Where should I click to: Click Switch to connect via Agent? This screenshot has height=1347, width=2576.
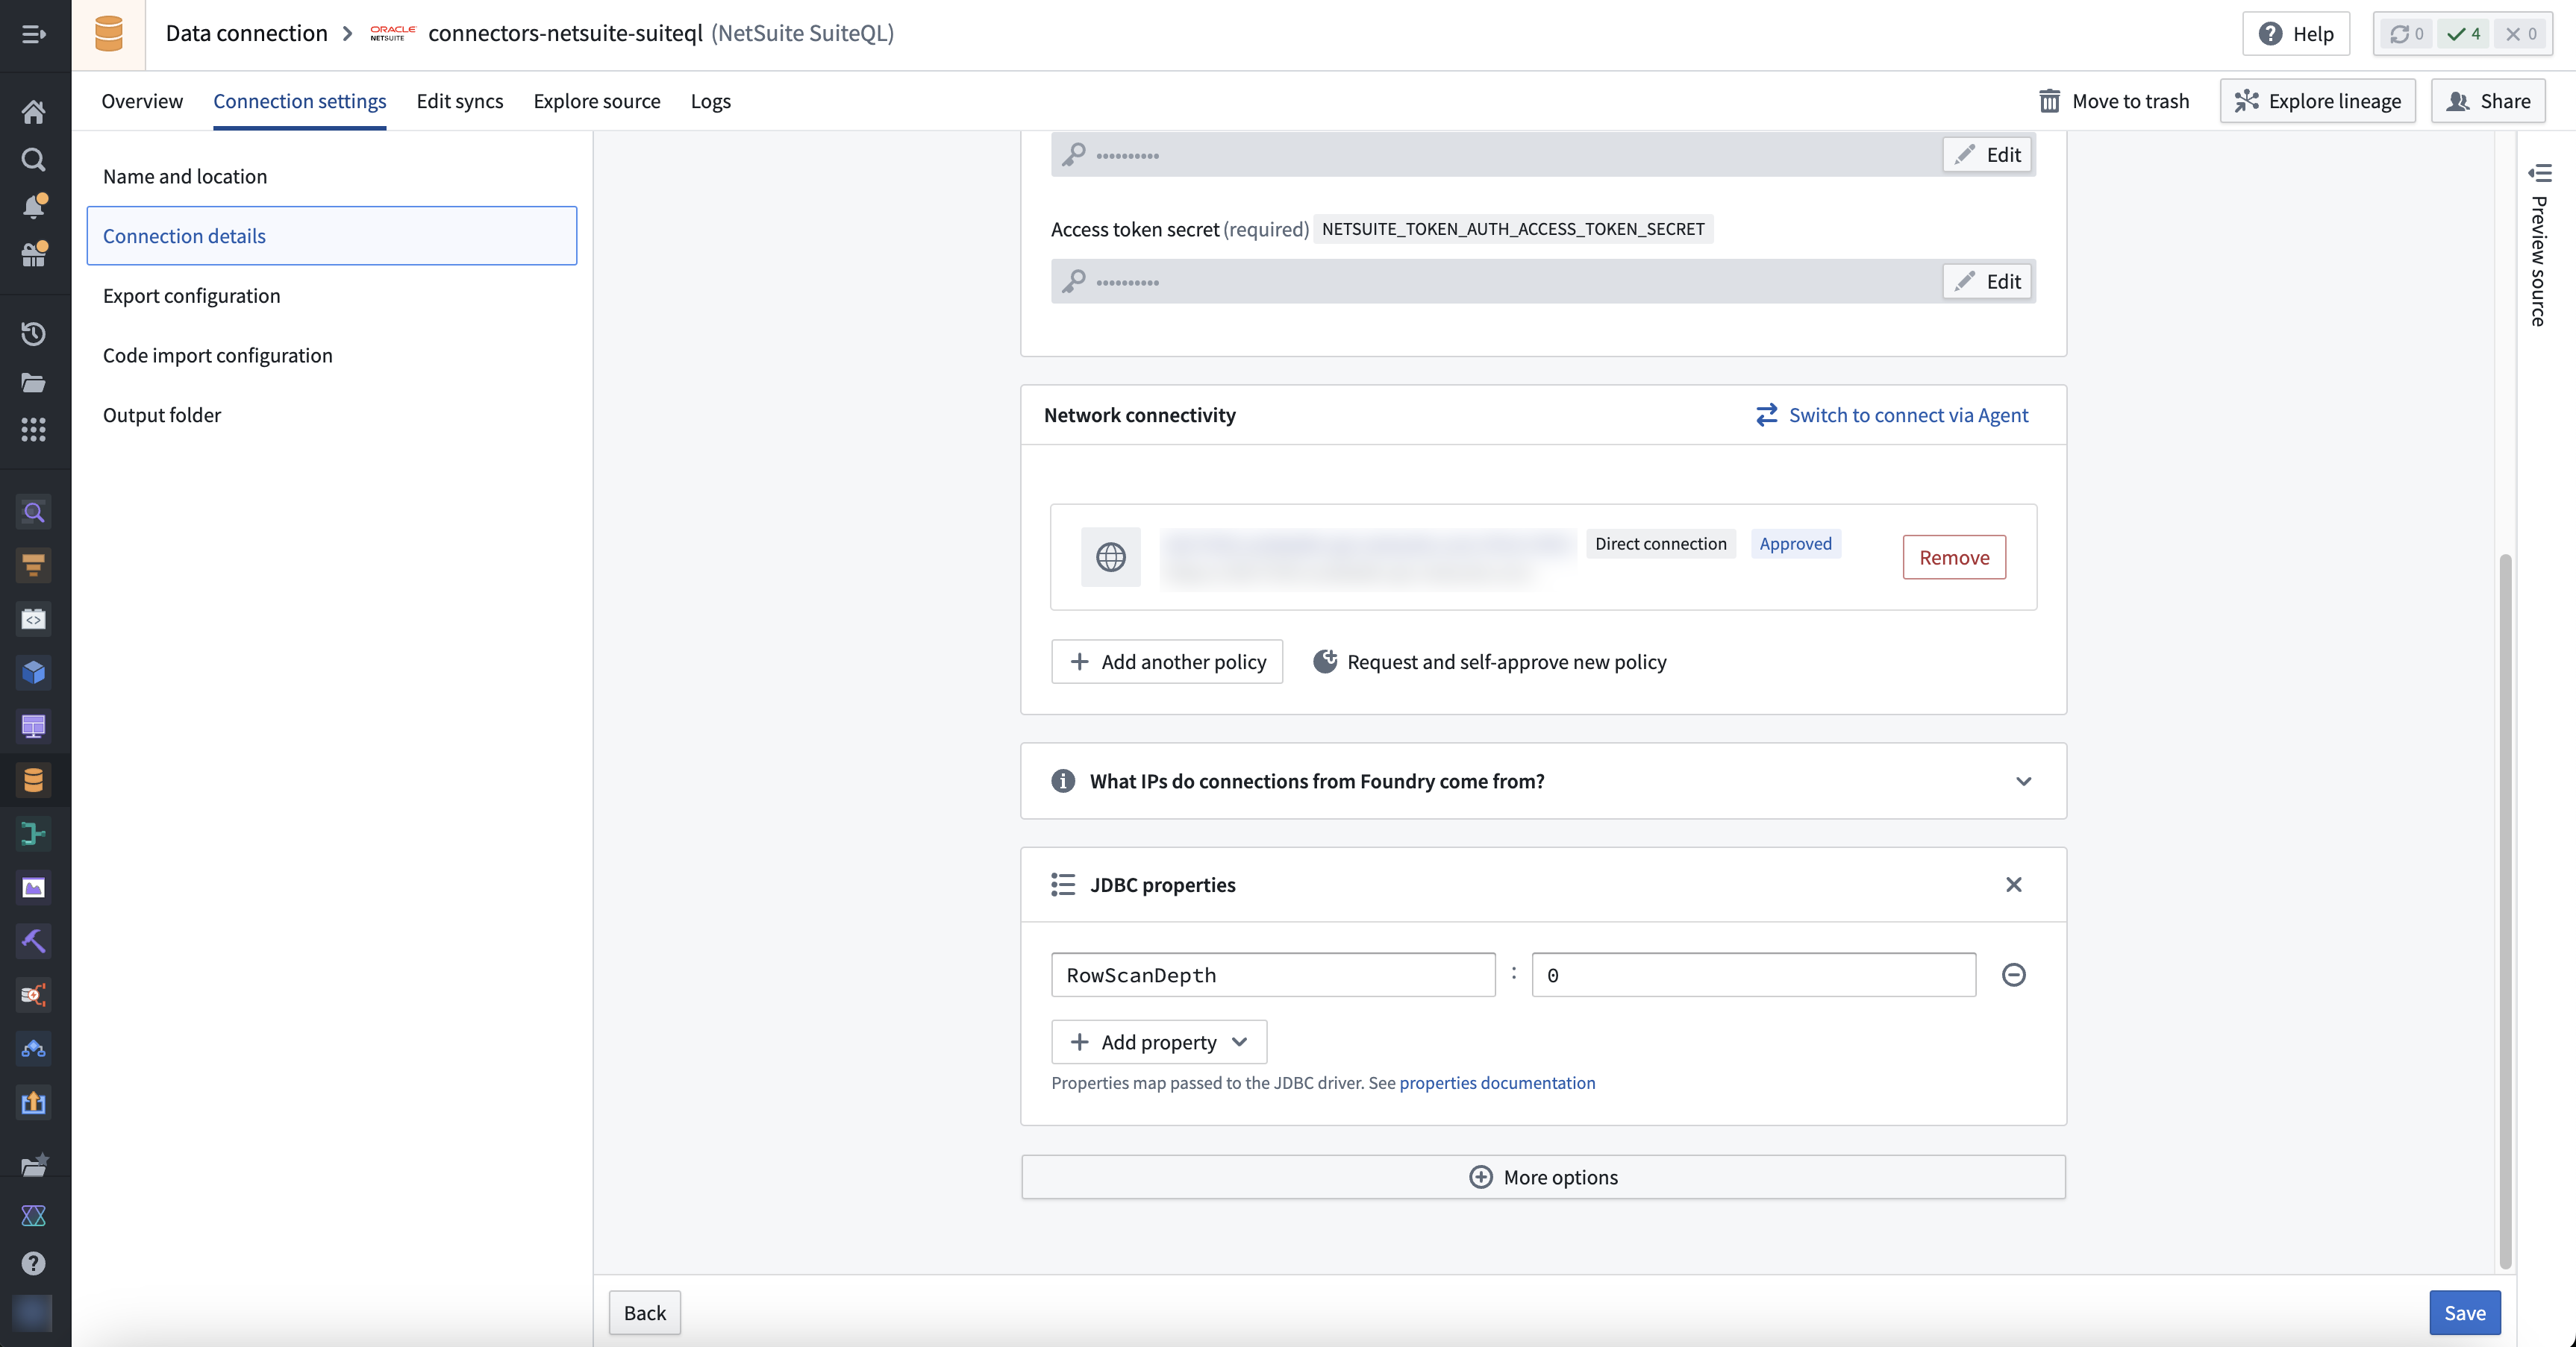pyautogui.click(x=1892, y=415)
